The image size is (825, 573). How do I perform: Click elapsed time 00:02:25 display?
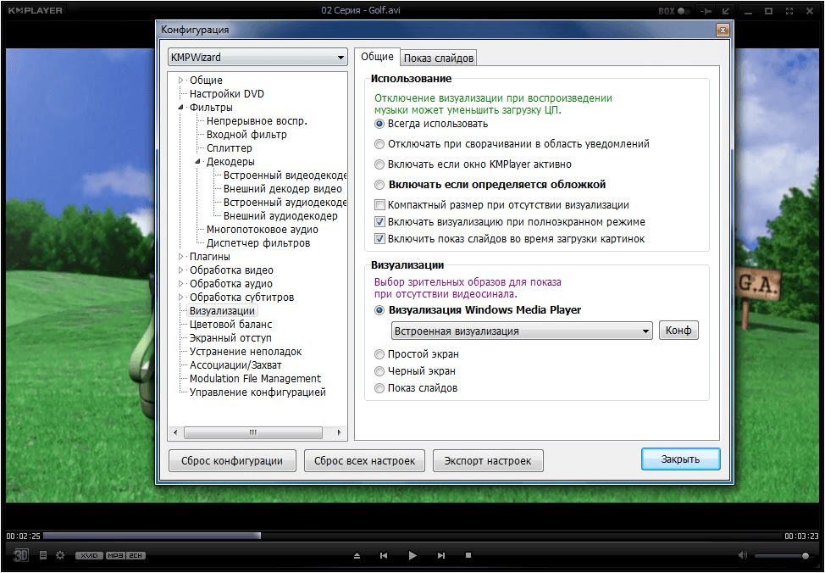23,537
